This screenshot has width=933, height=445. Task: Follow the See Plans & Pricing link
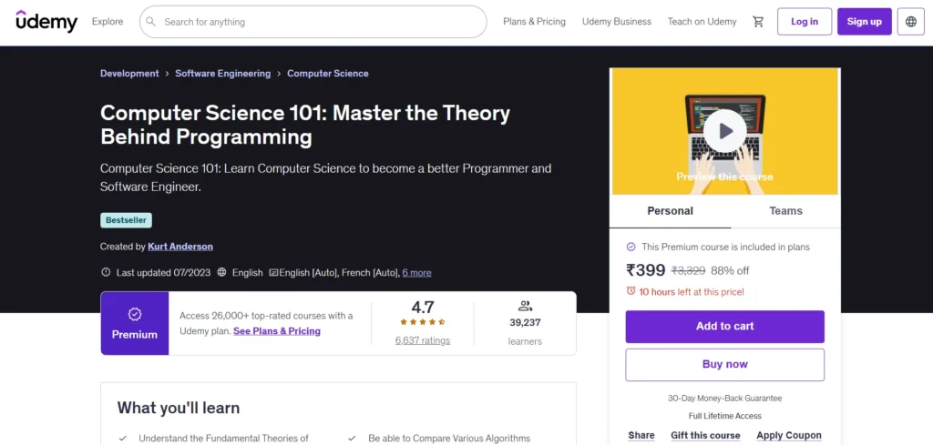point(277,331)
